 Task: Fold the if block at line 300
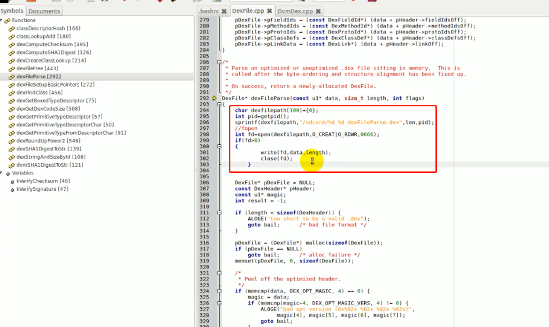click(x=220, y=146)
